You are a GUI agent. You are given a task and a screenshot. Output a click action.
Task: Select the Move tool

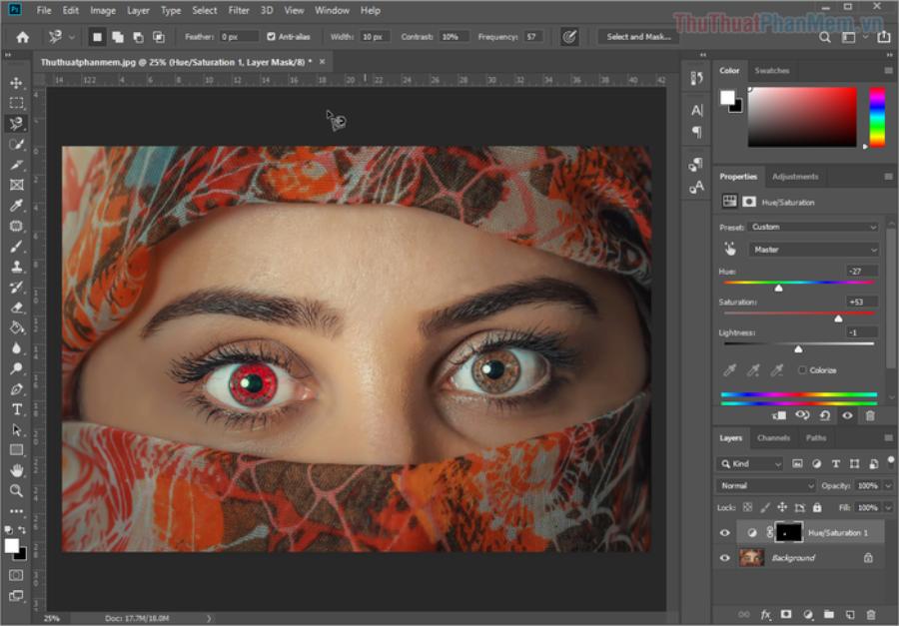point(16,82)
